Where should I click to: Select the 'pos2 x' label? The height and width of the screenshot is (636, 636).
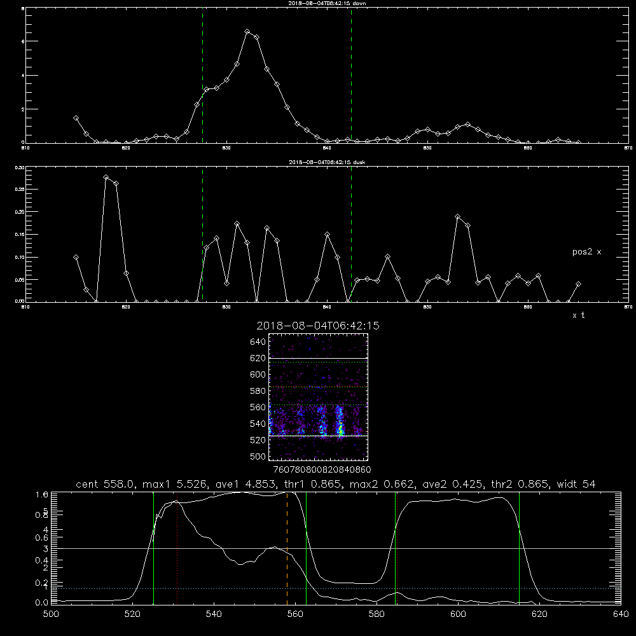click(586, 252)
